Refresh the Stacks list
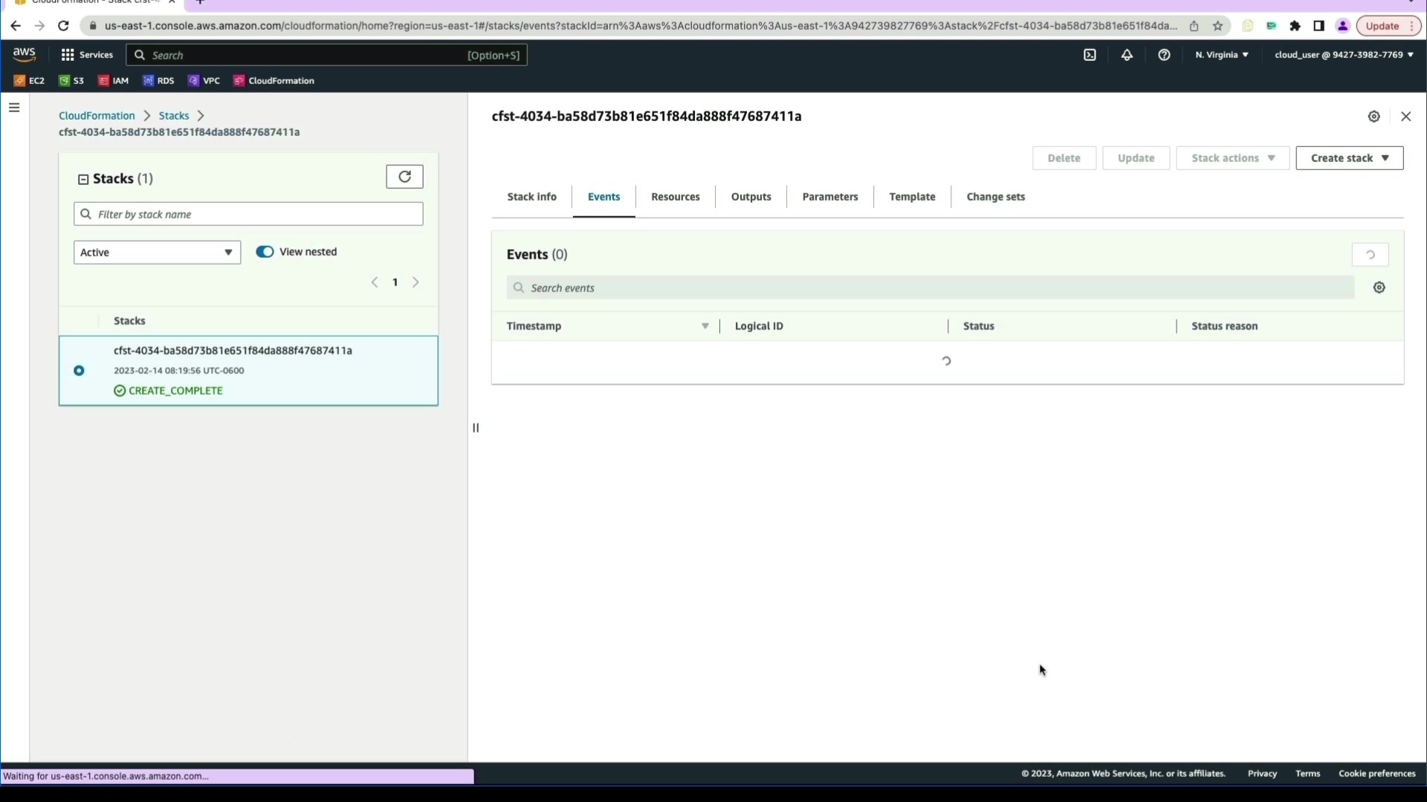The width and height of the screenshot is (1427, 802). [404, 177]
